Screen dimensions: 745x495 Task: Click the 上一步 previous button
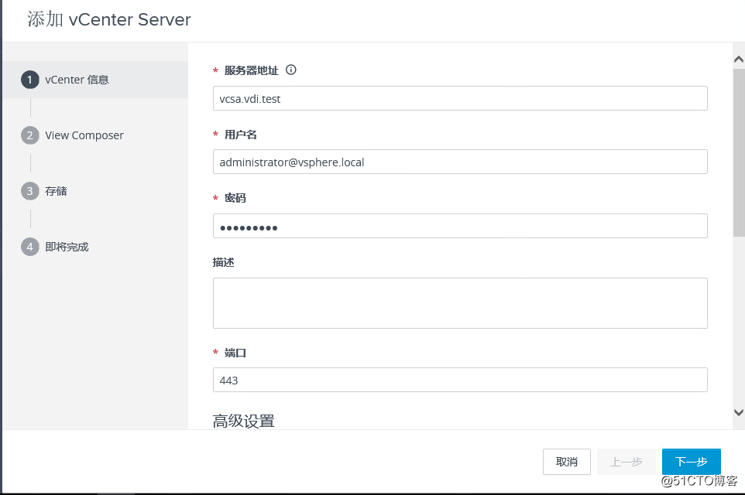(627, 462)
